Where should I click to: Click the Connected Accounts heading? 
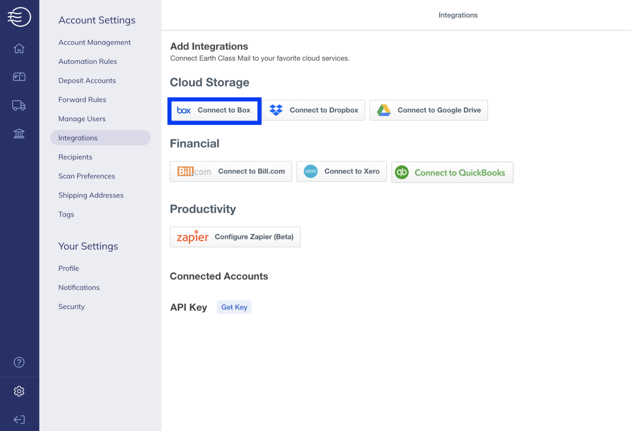[x=219, y=276]
